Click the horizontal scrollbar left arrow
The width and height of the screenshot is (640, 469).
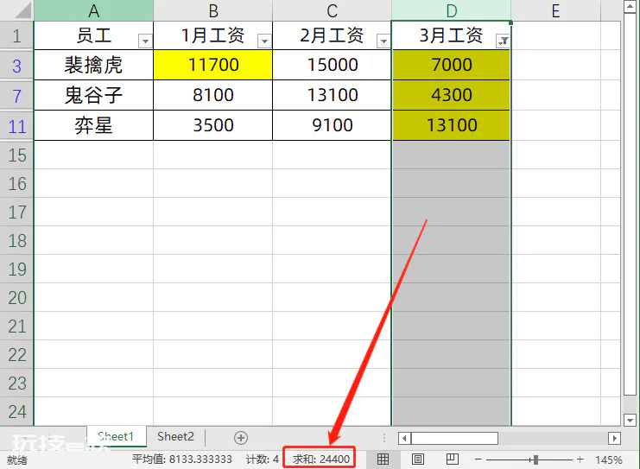(404, 439)
